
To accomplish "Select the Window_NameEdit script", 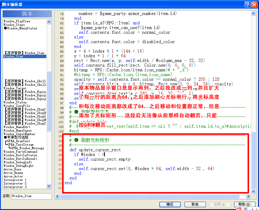I will [17, 127].
